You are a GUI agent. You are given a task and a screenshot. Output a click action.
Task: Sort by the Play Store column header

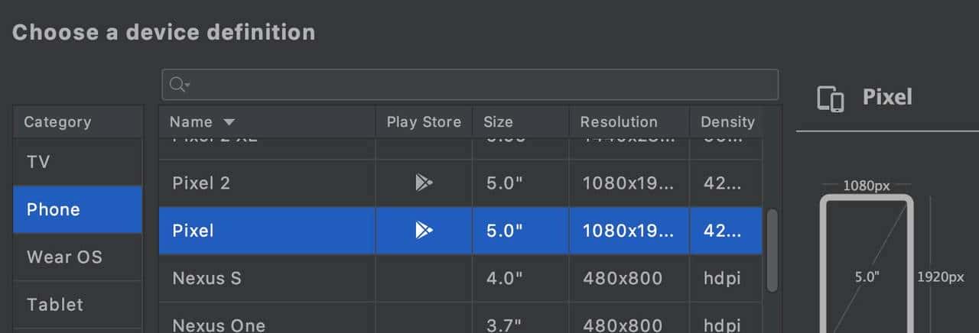[x=424, y=122]
